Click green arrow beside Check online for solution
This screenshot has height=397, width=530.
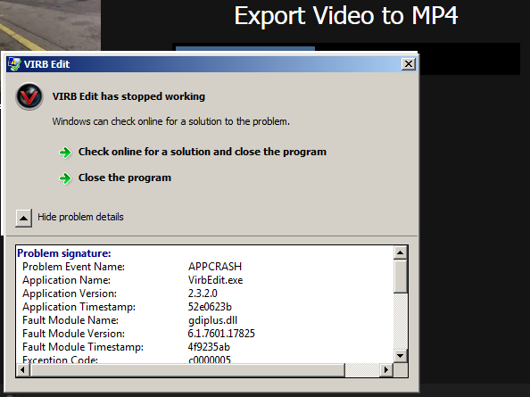(x=65, y=153)
